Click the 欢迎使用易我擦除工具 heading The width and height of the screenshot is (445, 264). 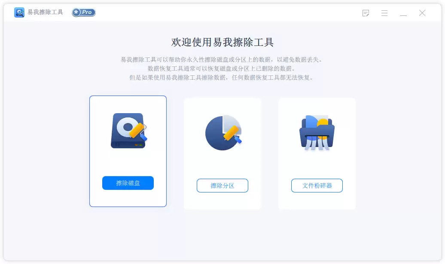(x=222, y=42)
